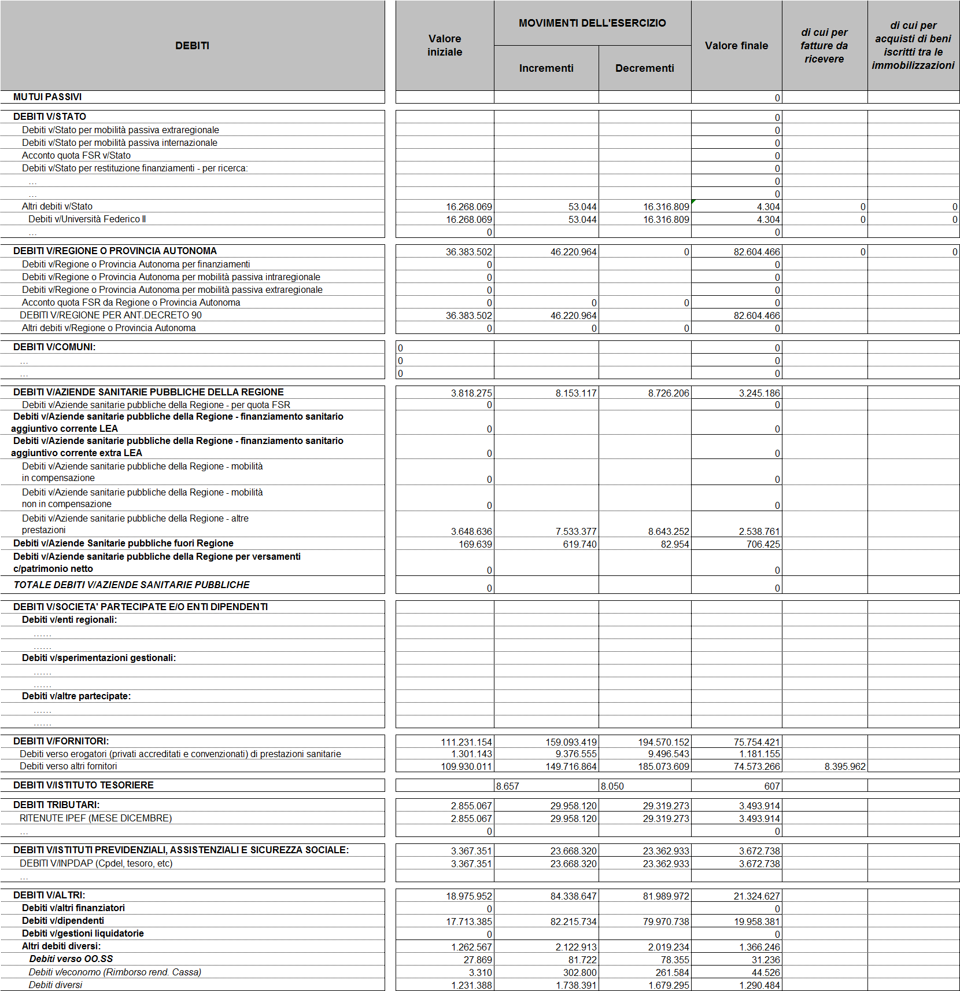Screen dimensions: 960x991
Task: Click 'TOTALE DEBITI V/AZIENDE SANITARIE PUBBLICHE'
Action: point(131,585)
